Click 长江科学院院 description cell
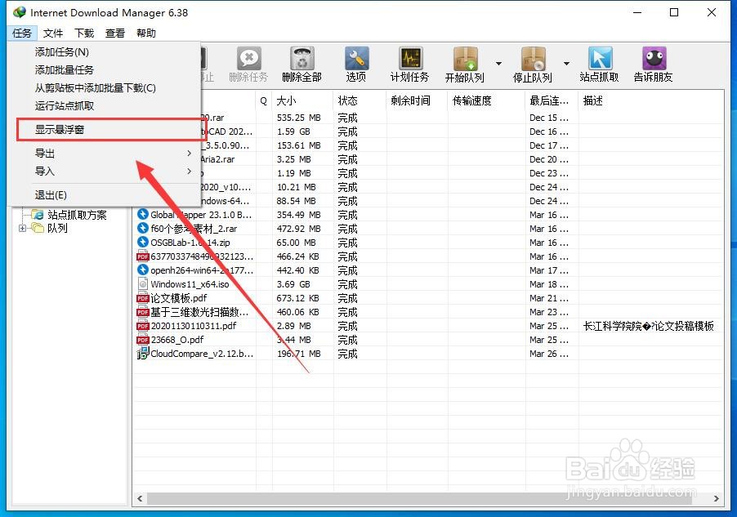The height and width of the screenshot is (517, 737). [x=649, y=326]
